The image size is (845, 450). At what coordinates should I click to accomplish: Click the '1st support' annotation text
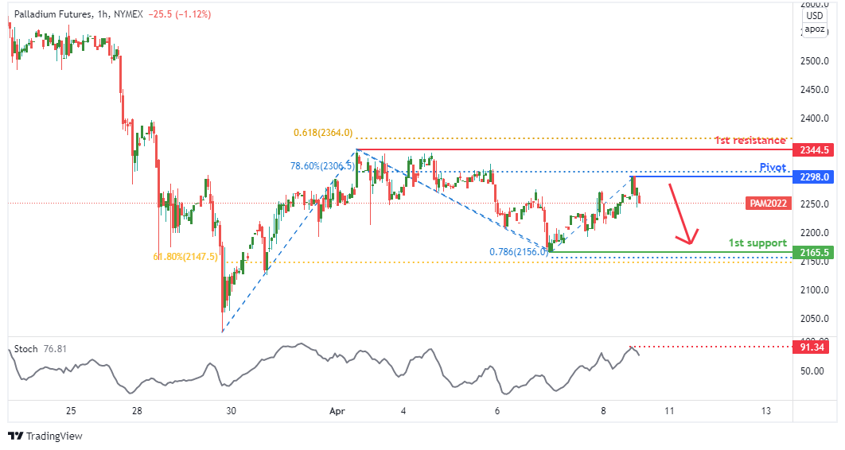757,242
